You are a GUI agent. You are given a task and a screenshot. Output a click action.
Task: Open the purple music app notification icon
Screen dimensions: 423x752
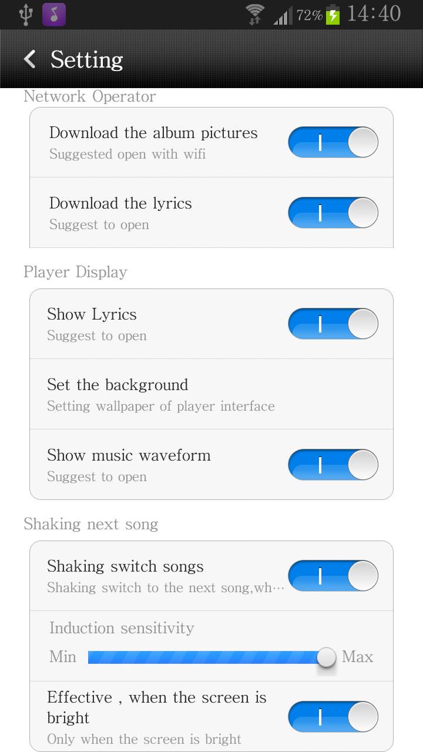[54, 14]
